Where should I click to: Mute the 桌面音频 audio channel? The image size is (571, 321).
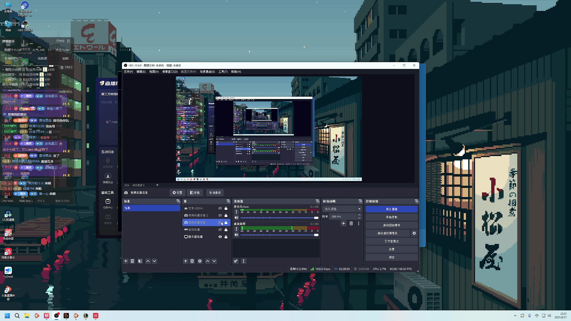coord(236,235)
